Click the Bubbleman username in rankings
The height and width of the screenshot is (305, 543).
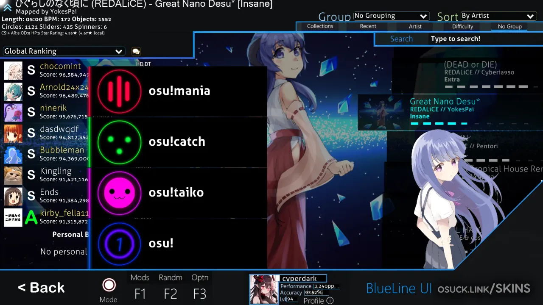[x=62, y=150]
